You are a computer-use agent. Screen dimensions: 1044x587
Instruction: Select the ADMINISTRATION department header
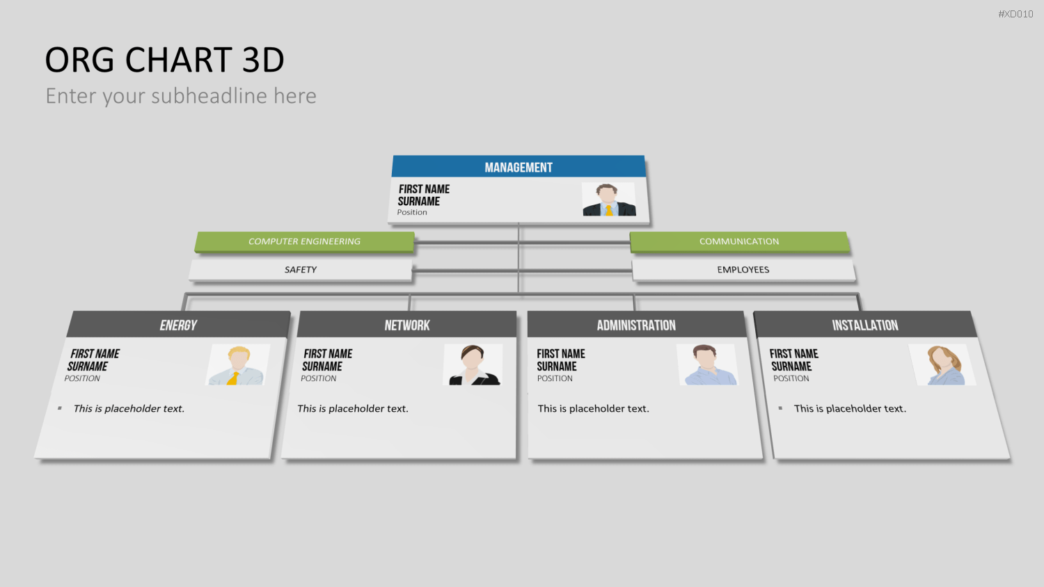[636, 325]
